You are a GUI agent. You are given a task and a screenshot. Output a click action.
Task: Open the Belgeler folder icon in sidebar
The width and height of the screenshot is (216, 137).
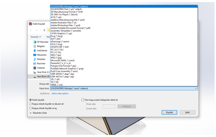[35, 46]
